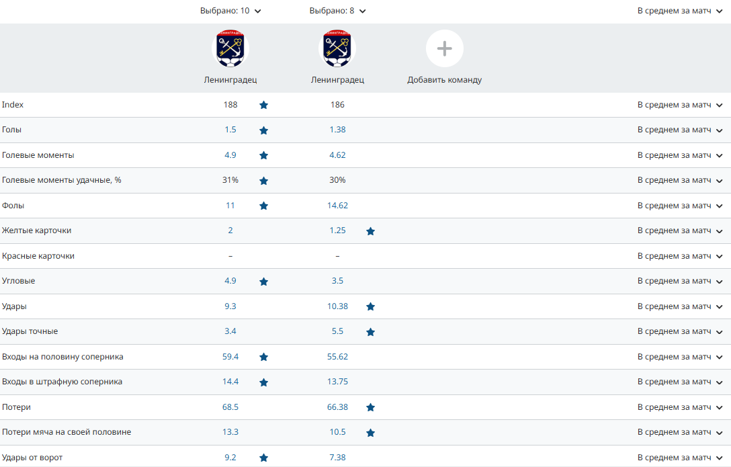Click the star icon in the Потери row
The image size is (731, 467).
370,407
